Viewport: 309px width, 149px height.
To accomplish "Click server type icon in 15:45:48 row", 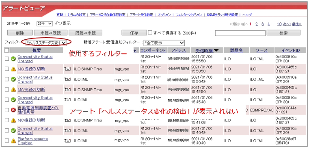I will click(67, 100).
